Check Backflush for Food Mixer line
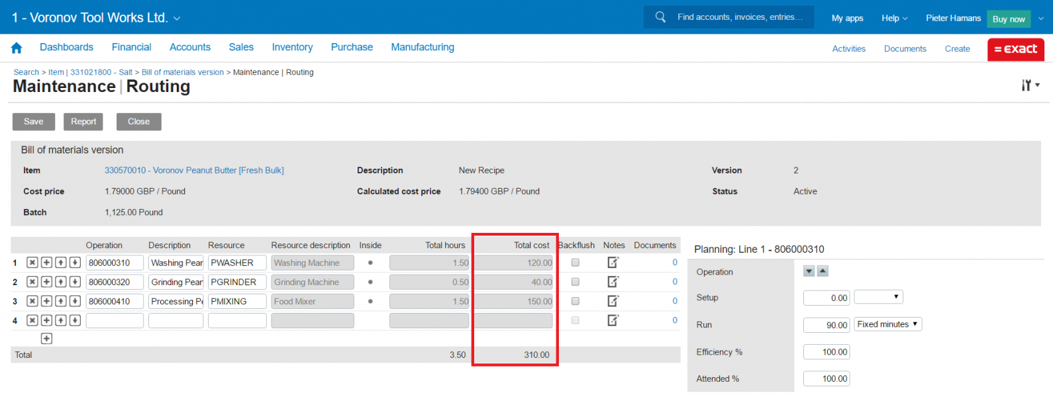Viewport: 1053px width, 397px height. (x=576, y=301)
